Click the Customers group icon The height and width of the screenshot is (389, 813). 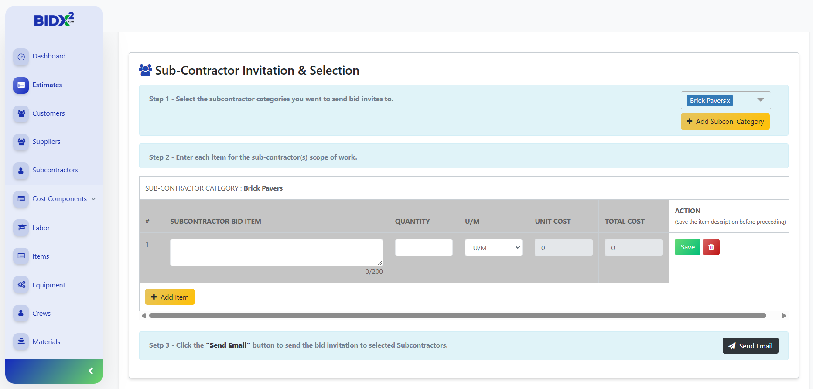(21, 113)
